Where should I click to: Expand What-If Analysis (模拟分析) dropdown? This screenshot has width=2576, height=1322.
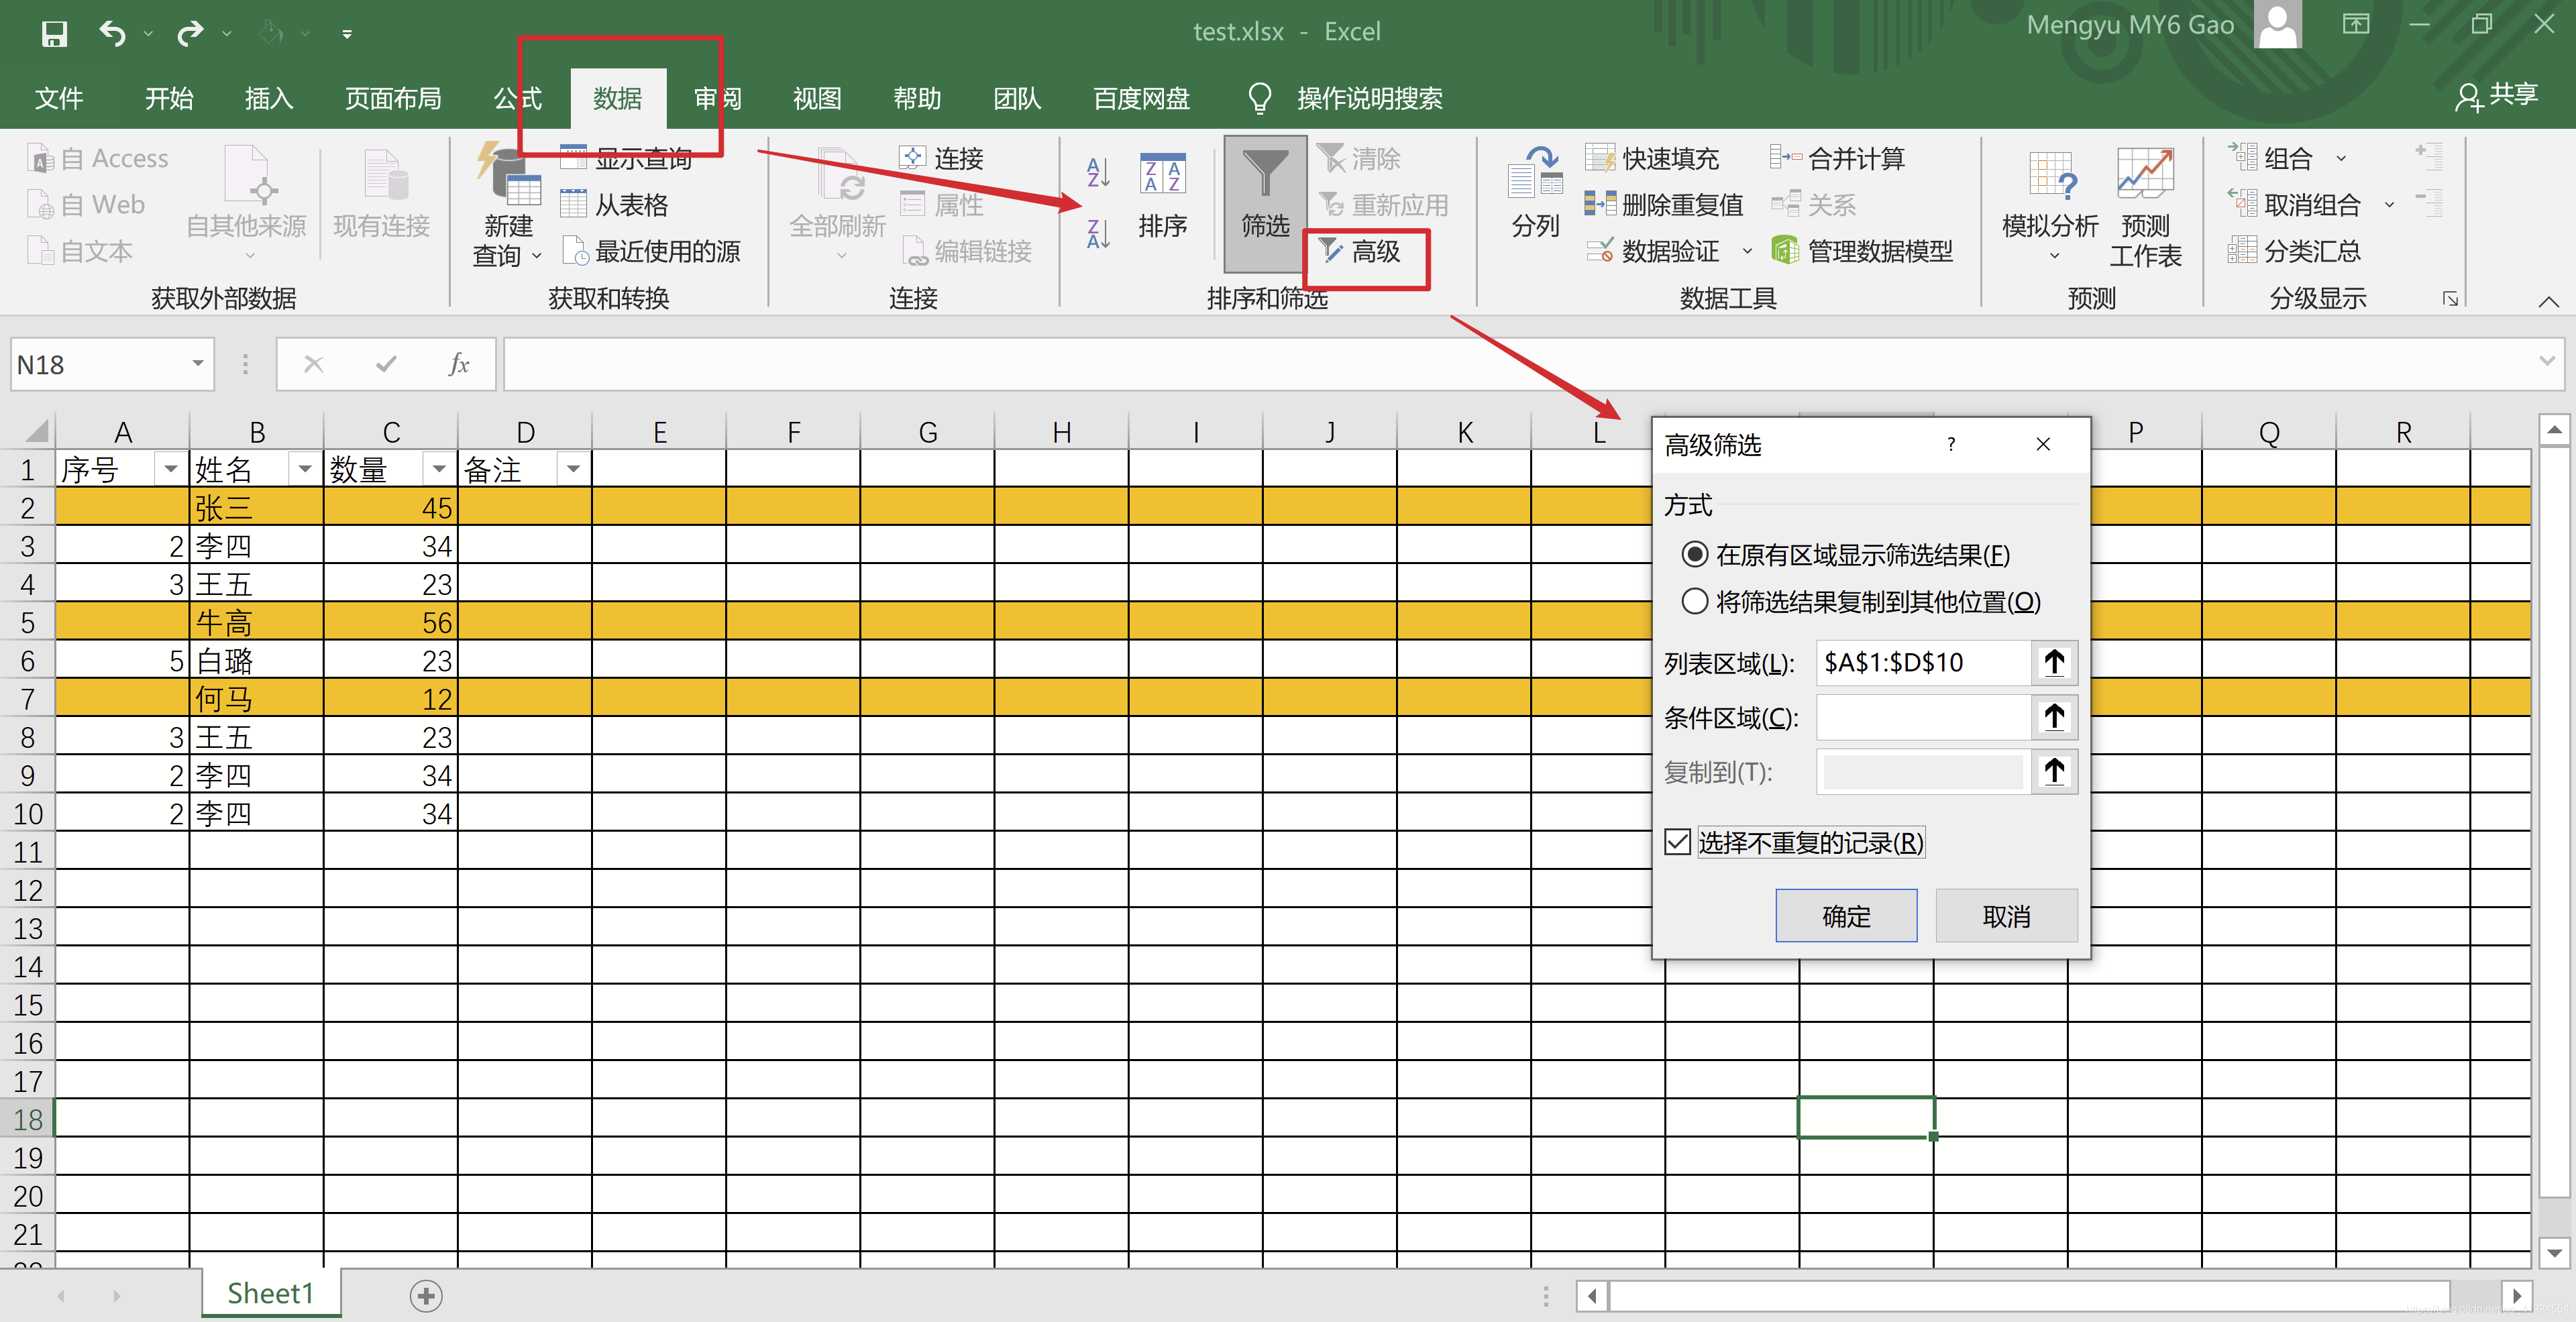[x=2054, y=257]
